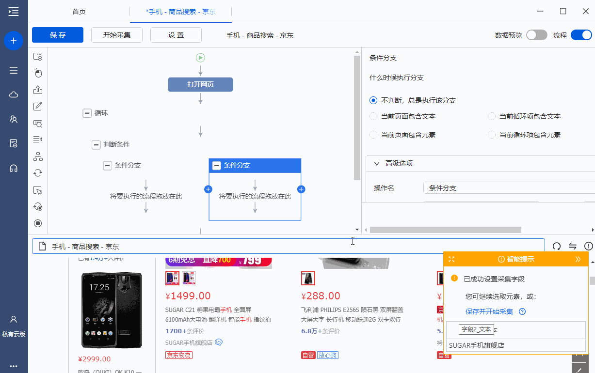Select 当前页面包含文本 radio option

point(373,116)
